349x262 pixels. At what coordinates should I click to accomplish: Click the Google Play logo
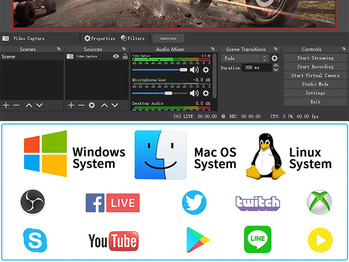198,240
